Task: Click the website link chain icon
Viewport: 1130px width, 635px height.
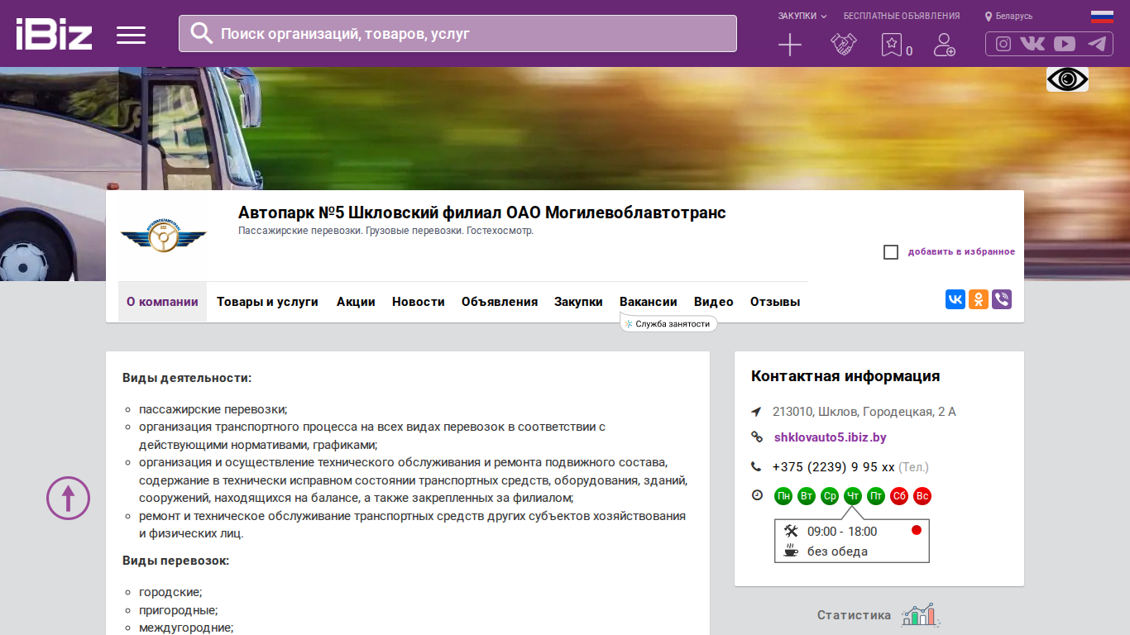Action: [x=756, y=437]
